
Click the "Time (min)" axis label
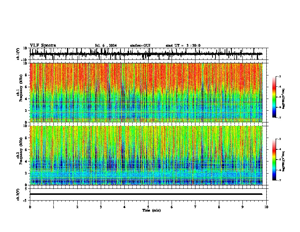tap(152, 210)
